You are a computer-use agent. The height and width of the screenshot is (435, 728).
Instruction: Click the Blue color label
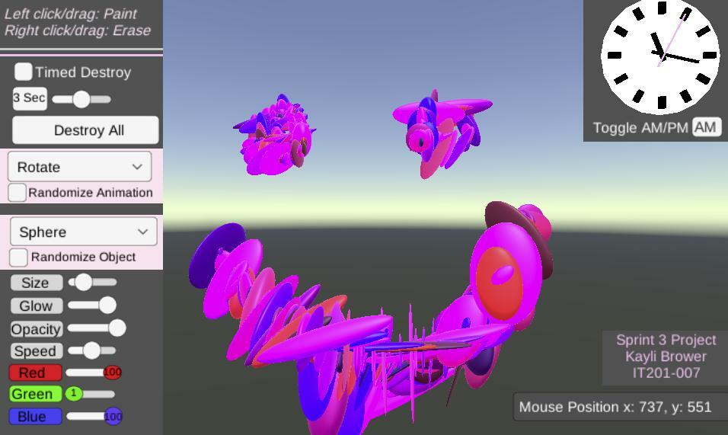(x=35, y=417)
